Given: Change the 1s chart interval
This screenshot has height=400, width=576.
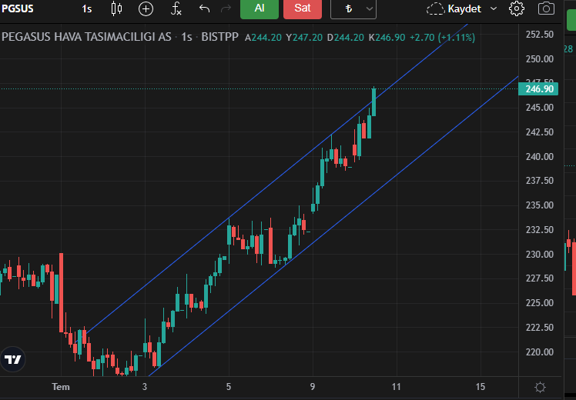Looking at the screenshot, I should coord(87,8).
